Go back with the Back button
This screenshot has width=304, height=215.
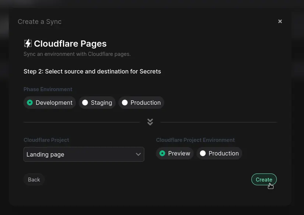pos(34,179)
